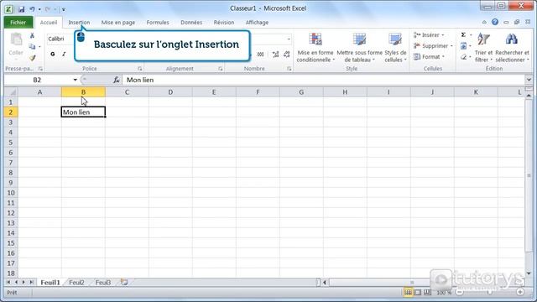Viewport: 537px width, 302px height.
Task: Click the fx insert function icon
Action: click(116, 80)
